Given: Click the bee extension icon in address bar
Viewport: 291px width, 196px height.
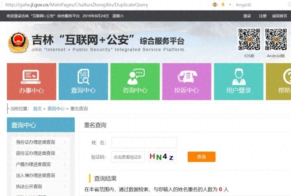Looking at the screenshot, I should click(215, 5).
